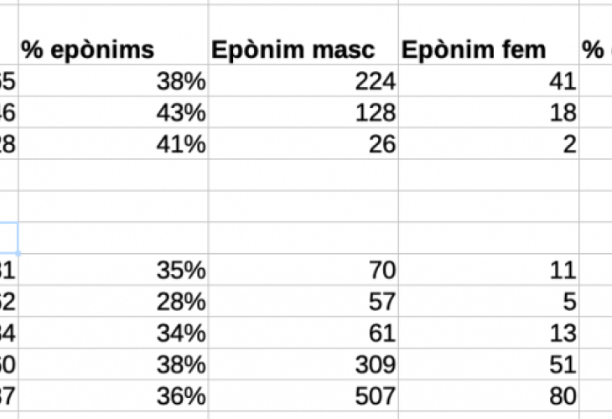Select the Epònim fem cell showing 80
Screen dimensions: 612x419
pyautogui.click(x=490, y=396)
